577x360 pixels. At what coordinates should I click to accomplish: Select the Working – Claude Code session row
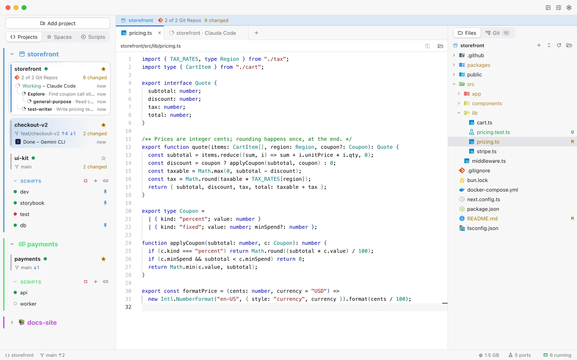tap(61, 86)
